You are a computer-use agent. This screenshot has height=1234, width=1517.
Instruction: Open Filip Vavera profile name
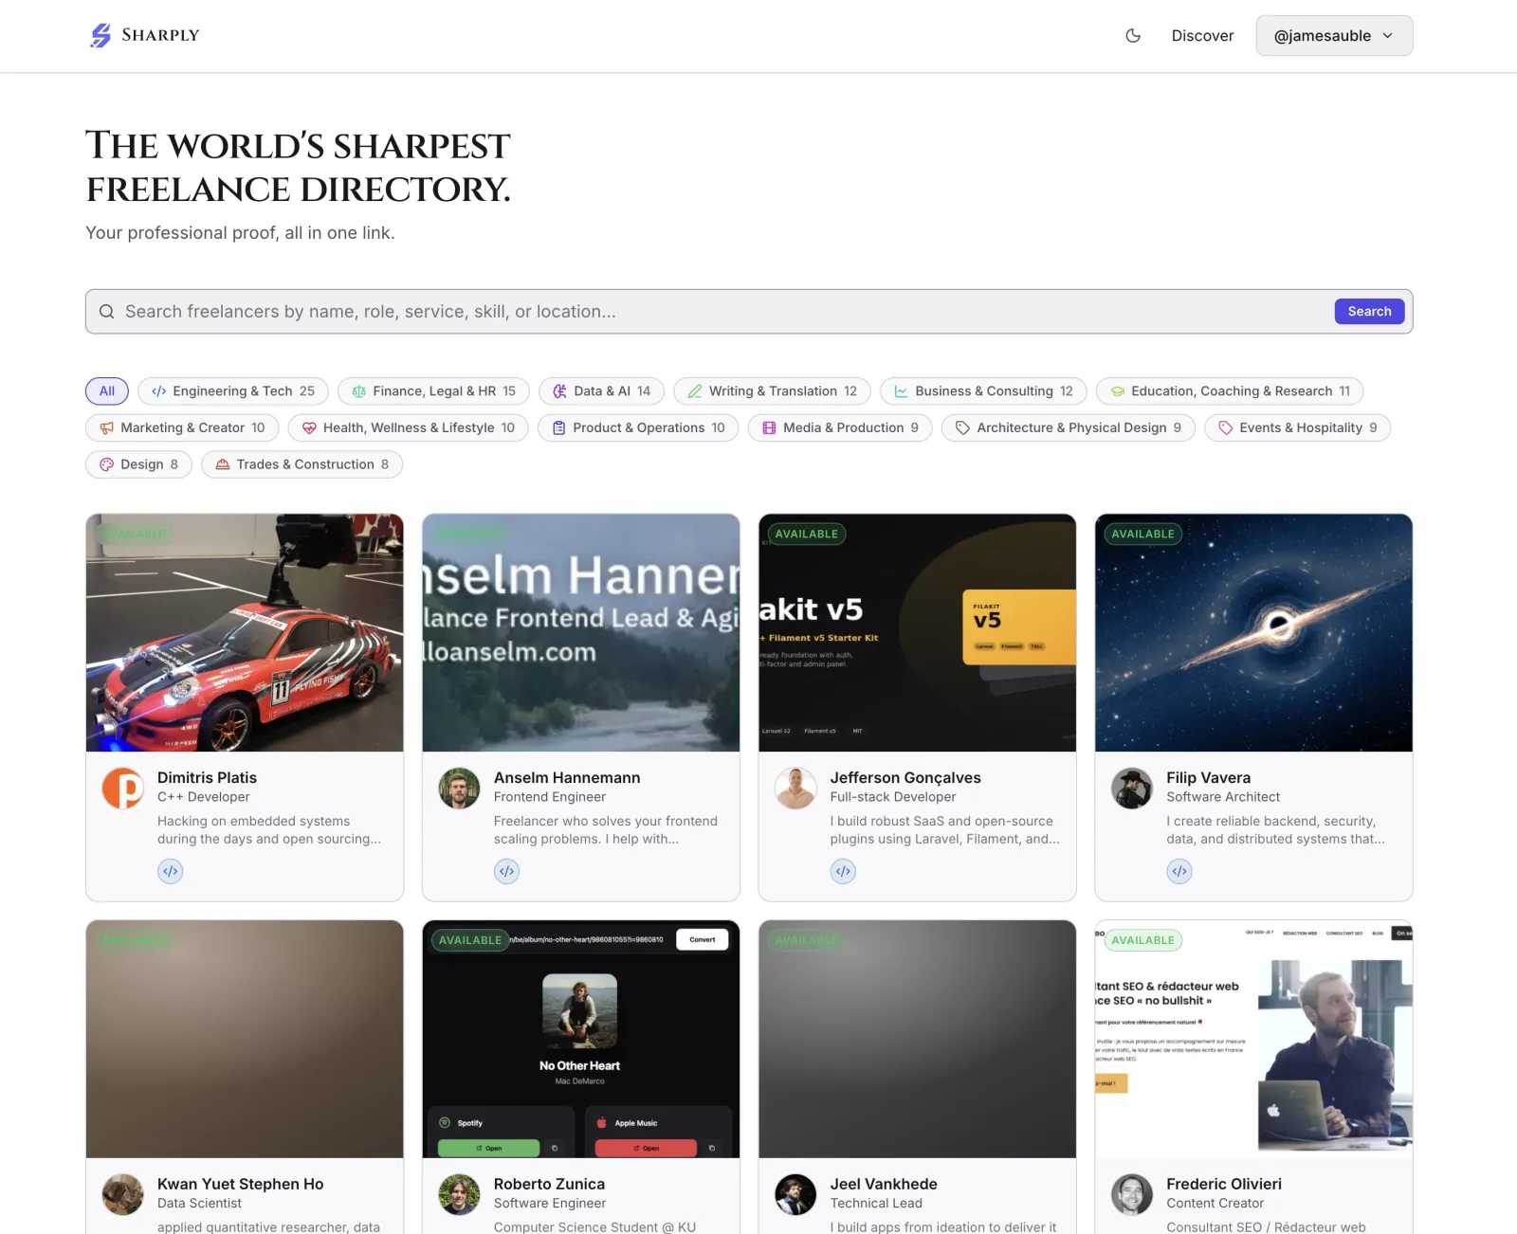1208,778
